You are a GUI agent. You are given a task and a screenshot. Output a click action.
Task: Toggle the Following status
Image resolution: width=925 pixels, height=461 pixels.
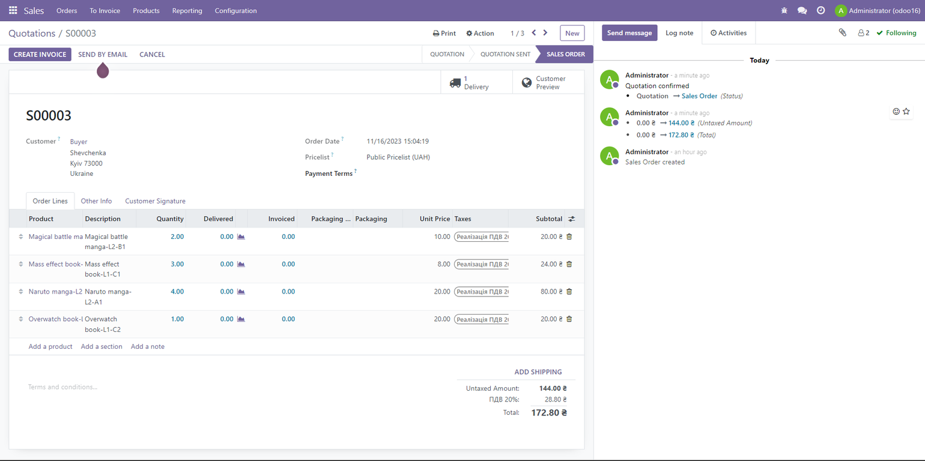pyautogui.click(x=896, y=33)
